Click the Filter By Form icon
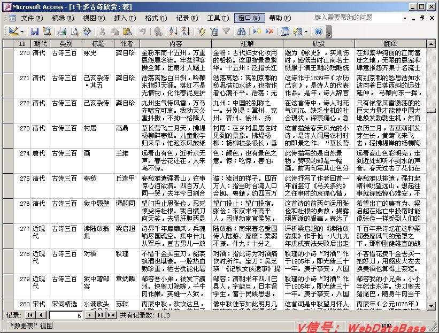The height and width of the screenshot is (333, 439). pyautogui.click(x=214, y=32)
